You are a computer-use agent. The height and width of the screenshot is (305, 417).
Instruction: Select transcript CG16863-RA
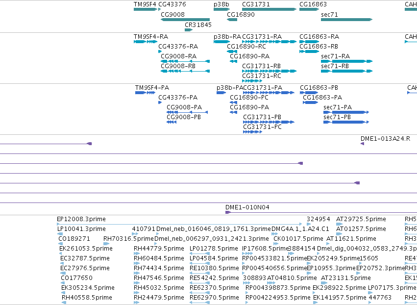319,36
